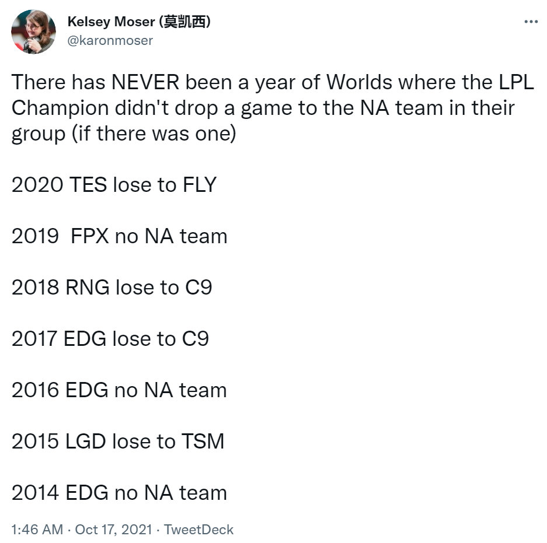This screenshot has height=543, width=547.
Task: Click the Chinese characters in the display name
Action: pyautogui.click(x=184, y=22)
